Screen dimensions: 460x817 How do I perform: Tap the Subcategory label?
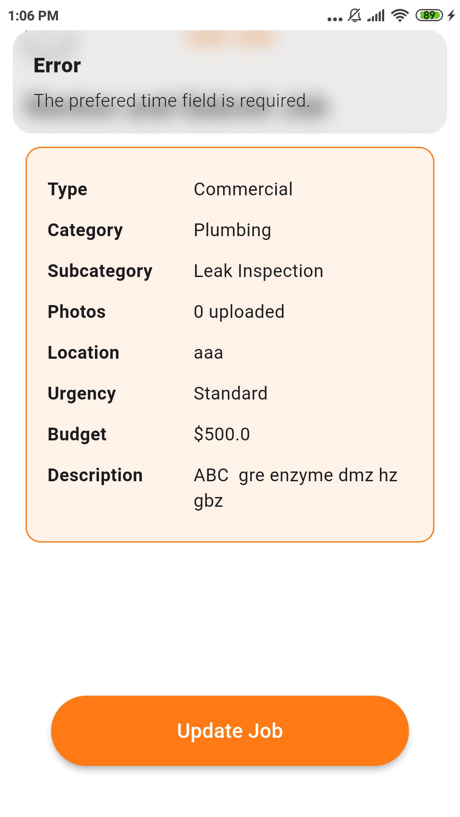pyautogui.click(x=100, y=271)
